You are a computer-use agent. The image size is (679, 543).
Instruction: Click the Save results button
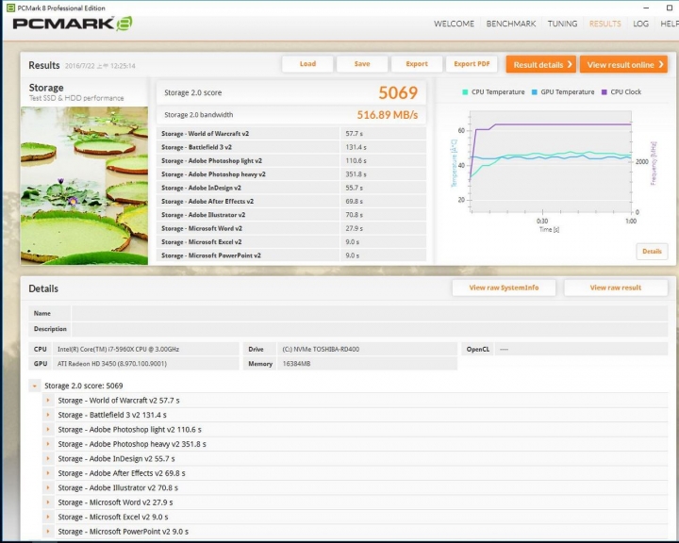(362, 64)
